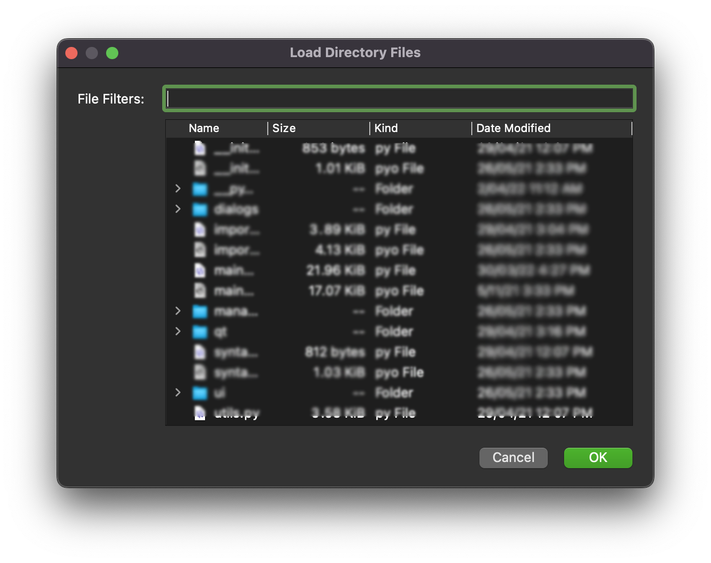Viewport: 711px width, 563px height.
Task: Click the '853 bytes' size cell
Action: tap(334, 148)
